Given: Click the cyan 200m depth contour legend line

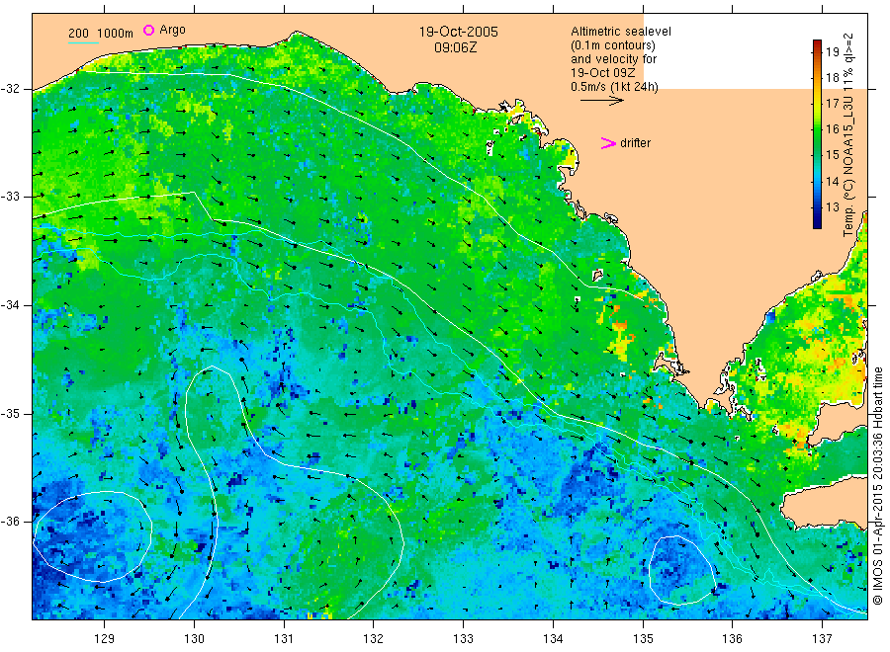Looking at the screenshot, I should pos(83,42).
